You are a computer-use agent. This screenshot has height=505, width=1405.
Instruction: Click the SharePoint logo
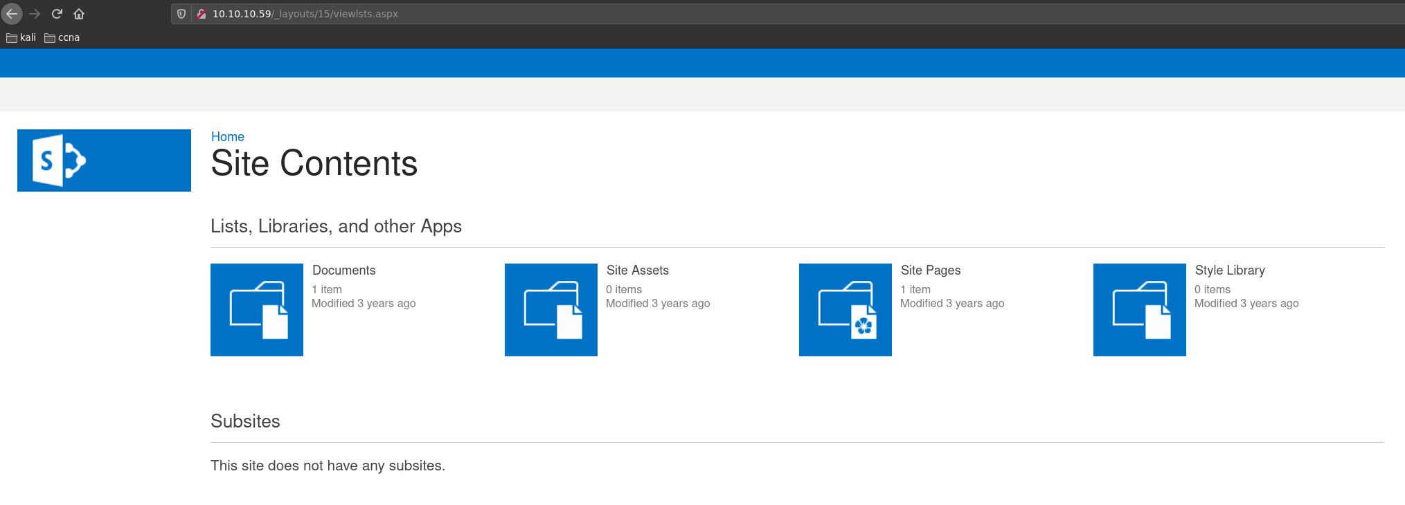point(104,160)
